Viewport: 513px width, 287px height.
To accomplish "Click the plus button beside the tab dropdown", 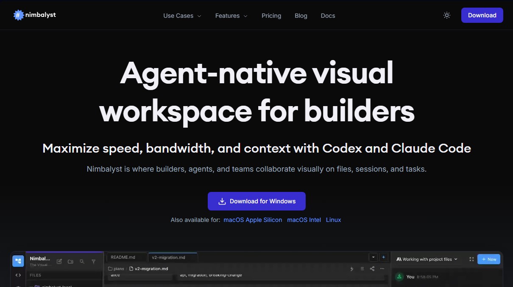I will (x=383, y=257).
